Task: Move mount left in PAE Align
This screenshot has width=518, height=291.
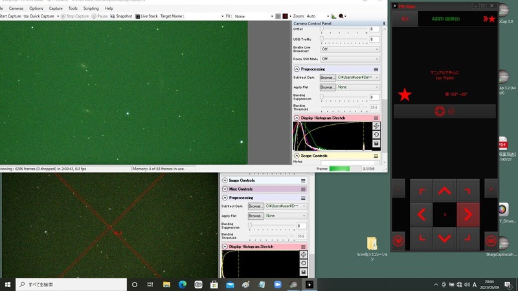Action: pos(422,215)
